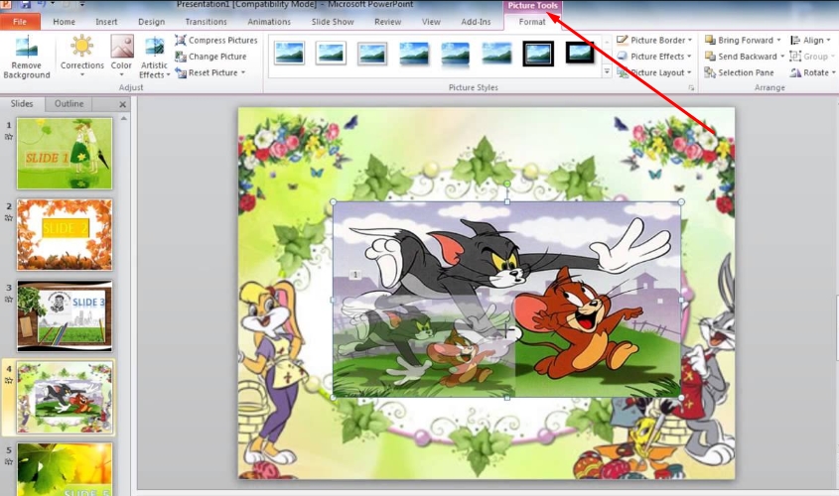Apply the thick black frame picture style
This screenshot has width=839, height=496.
tap(538, 54)
